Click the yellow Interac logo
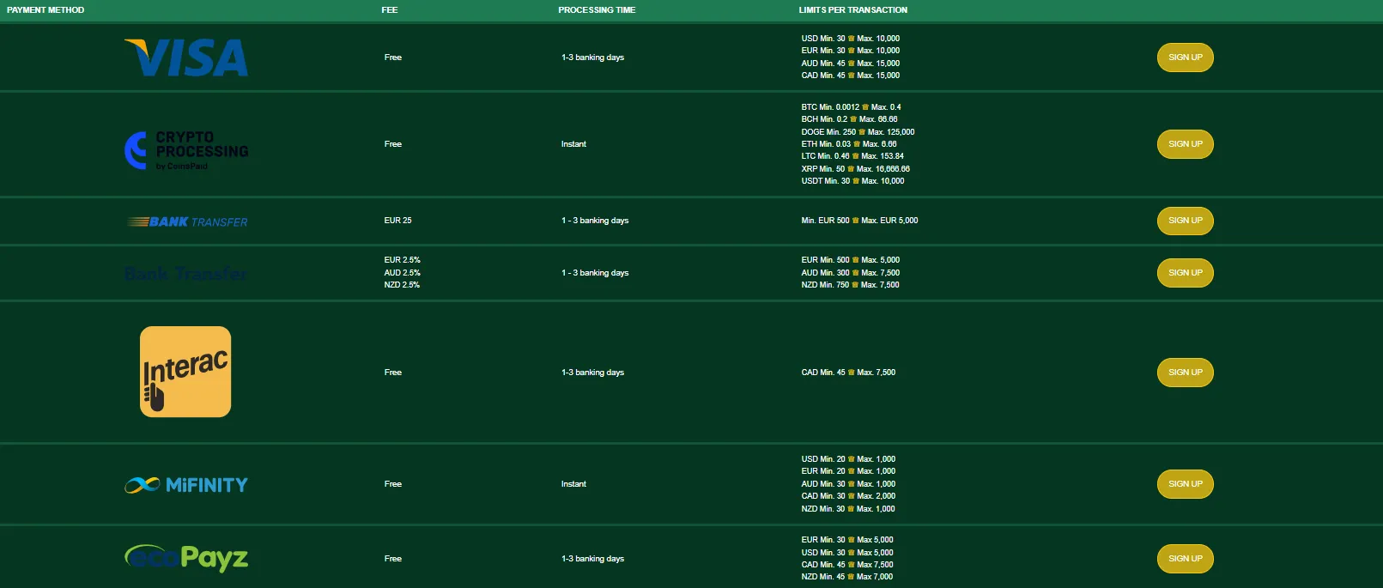The width and height of the screenshot is (1383, 588). (x=185, y=372)
